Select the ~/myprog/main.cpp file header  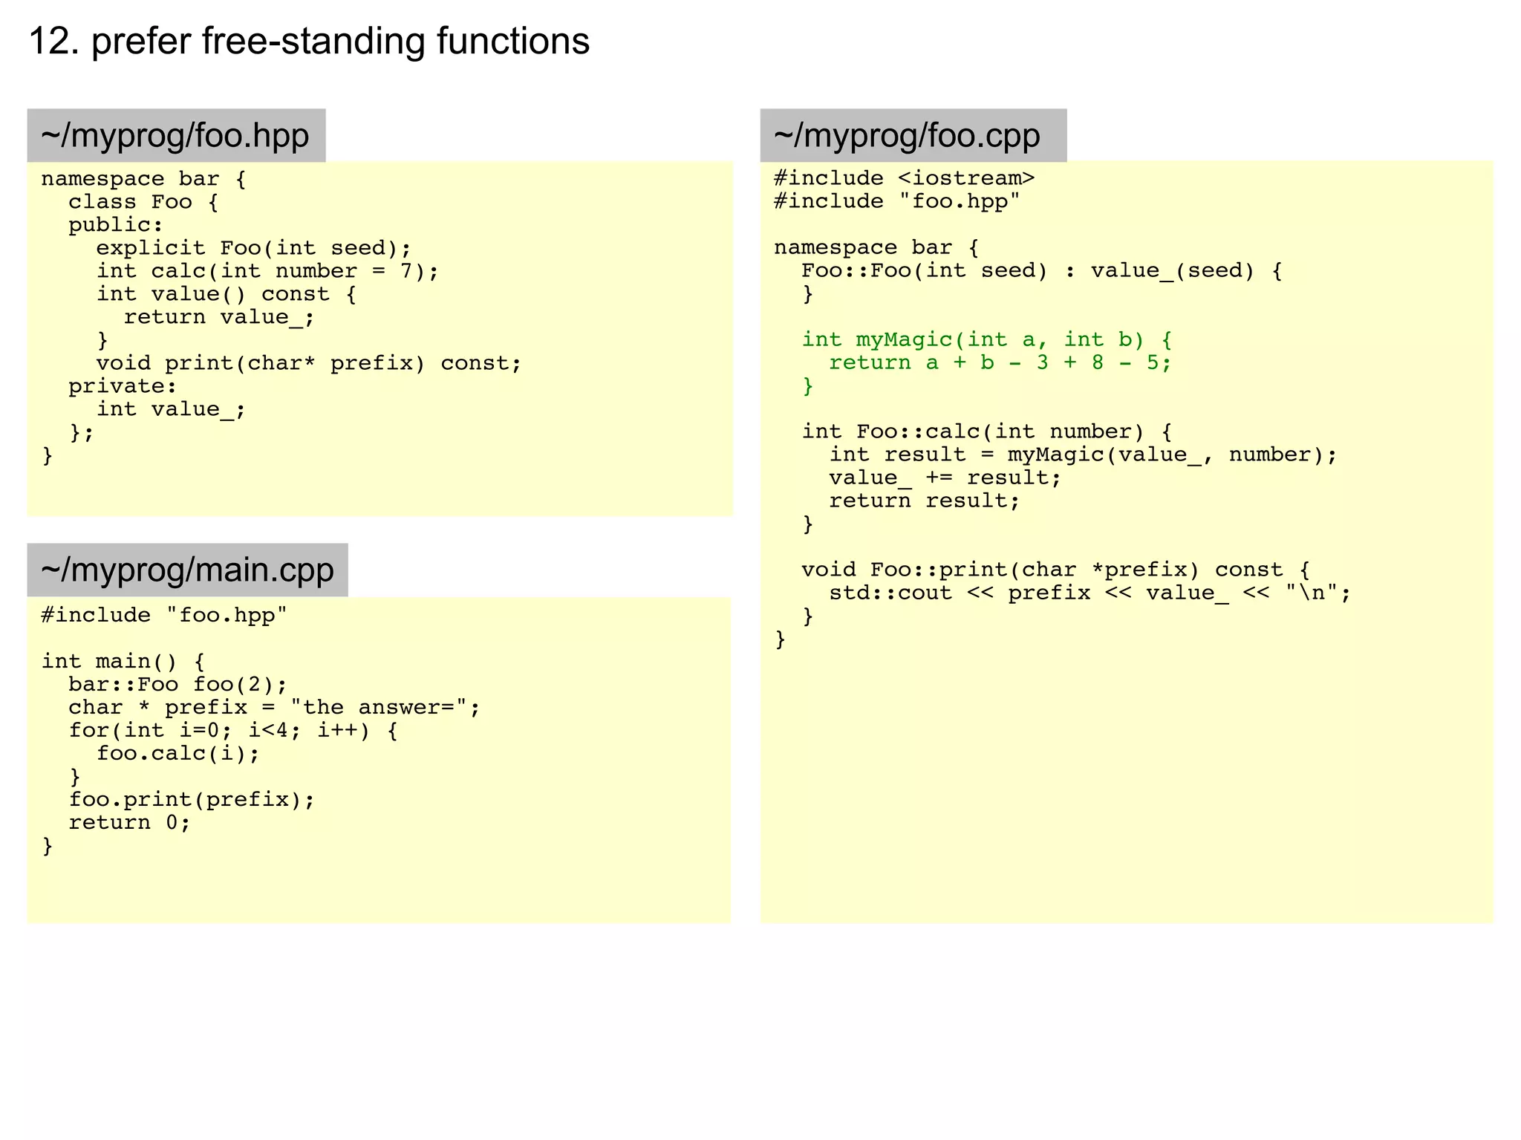click(x=187, y=570)
